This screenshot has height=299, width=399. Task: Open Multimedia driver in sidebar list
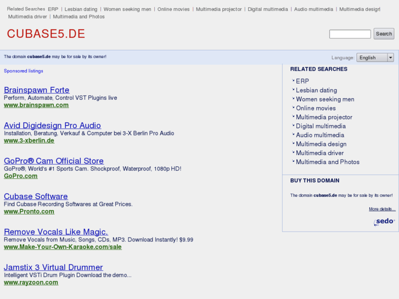pos(320,153)
